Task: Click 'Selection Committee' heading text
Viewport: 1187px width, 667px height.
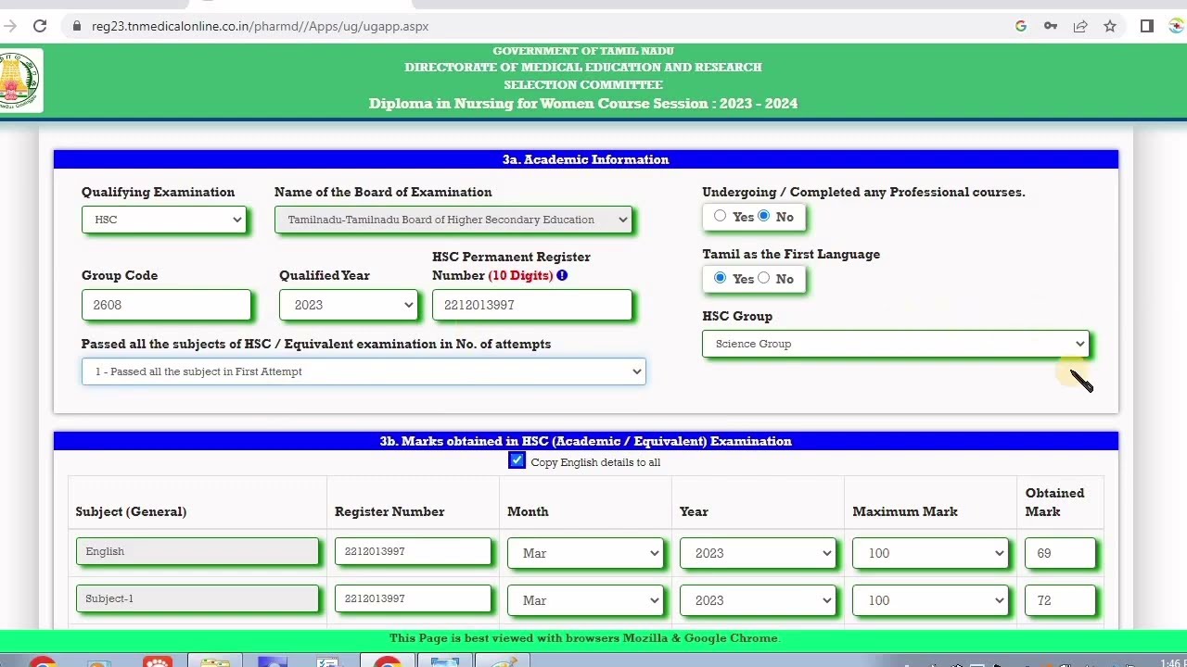Action: tap(583, 84)
